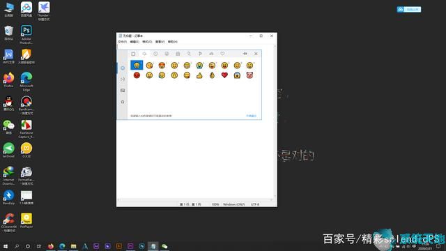Switch to the flag category tab
The image size is (446, 251).
point(200,54)
